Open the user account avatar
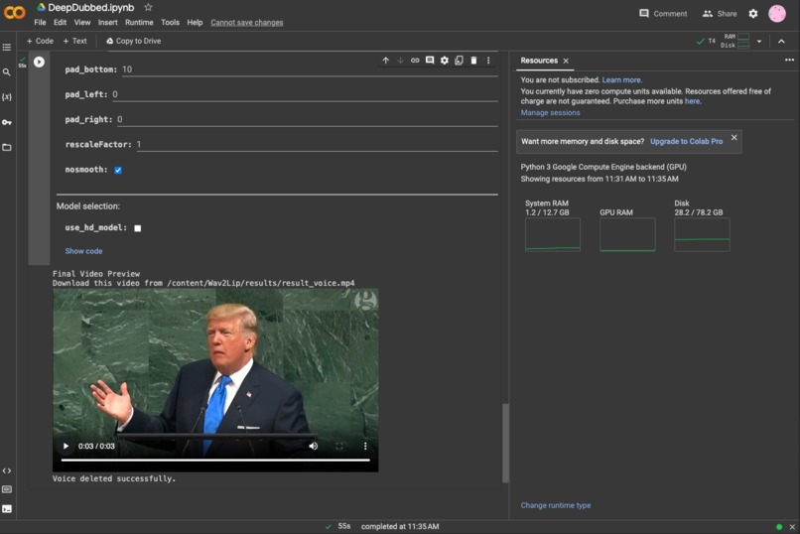800x534 pixels. pyautogui.click(x=777, y=14)
